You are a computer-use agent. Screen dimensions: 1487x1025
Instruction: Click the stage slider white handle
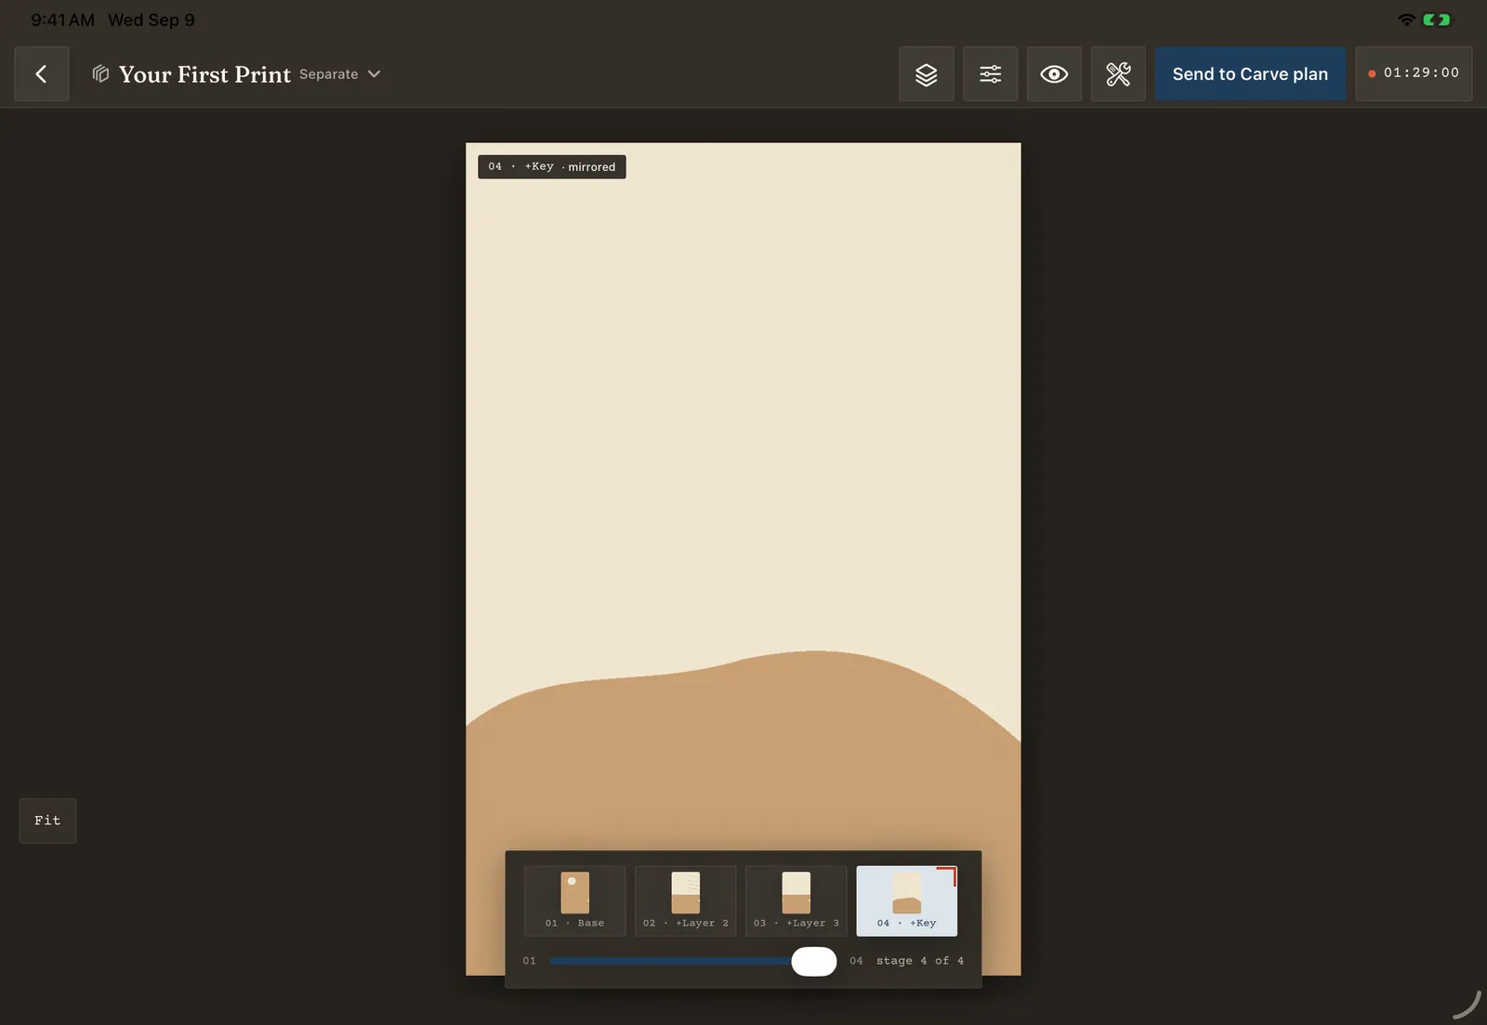[814, 961]
